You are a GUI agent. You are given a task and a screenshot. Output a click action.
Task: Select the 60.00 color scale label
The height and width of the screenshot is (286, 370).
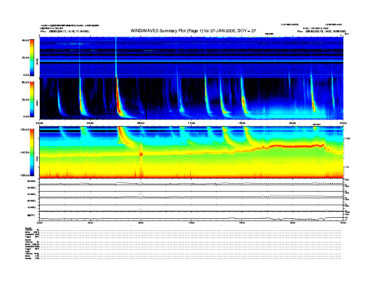click(x=25, y=82)
